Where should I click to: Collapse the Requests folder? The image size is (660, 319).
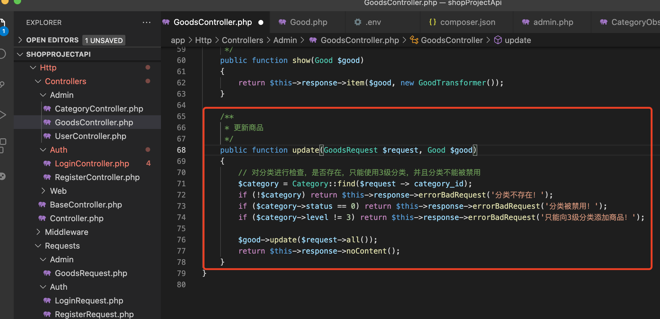(x=38, y=246)
